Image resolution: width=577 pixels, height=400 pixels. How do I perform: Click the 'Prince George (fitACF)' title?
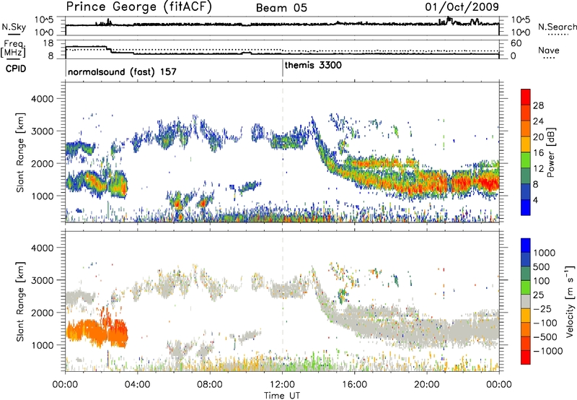pos(139,7)
